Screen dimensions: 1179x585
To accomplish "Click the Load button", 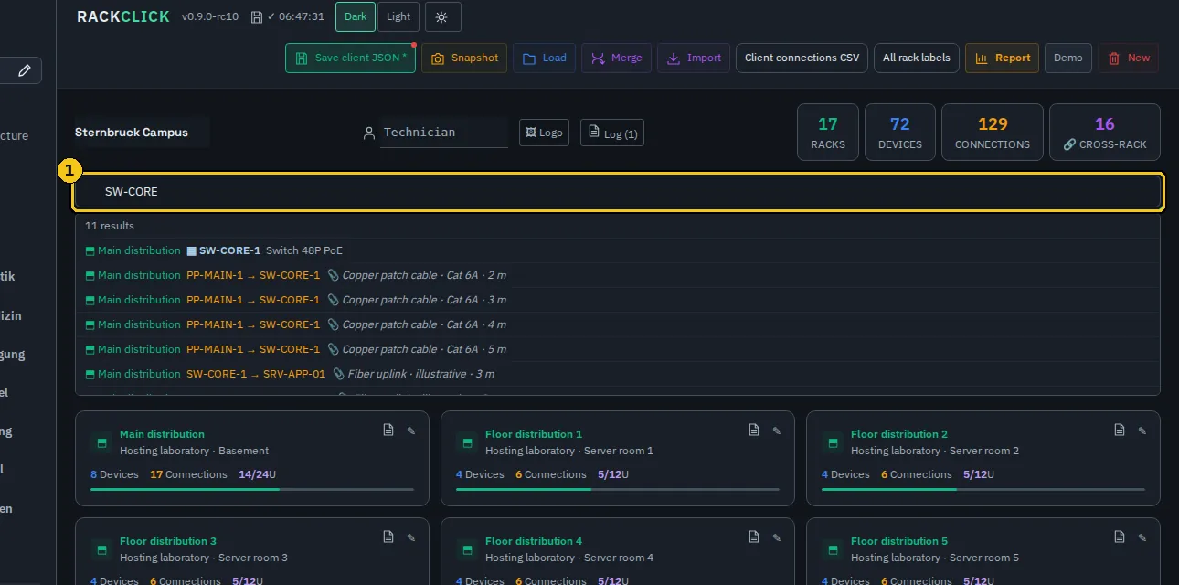I will click(x=544, y=58).
